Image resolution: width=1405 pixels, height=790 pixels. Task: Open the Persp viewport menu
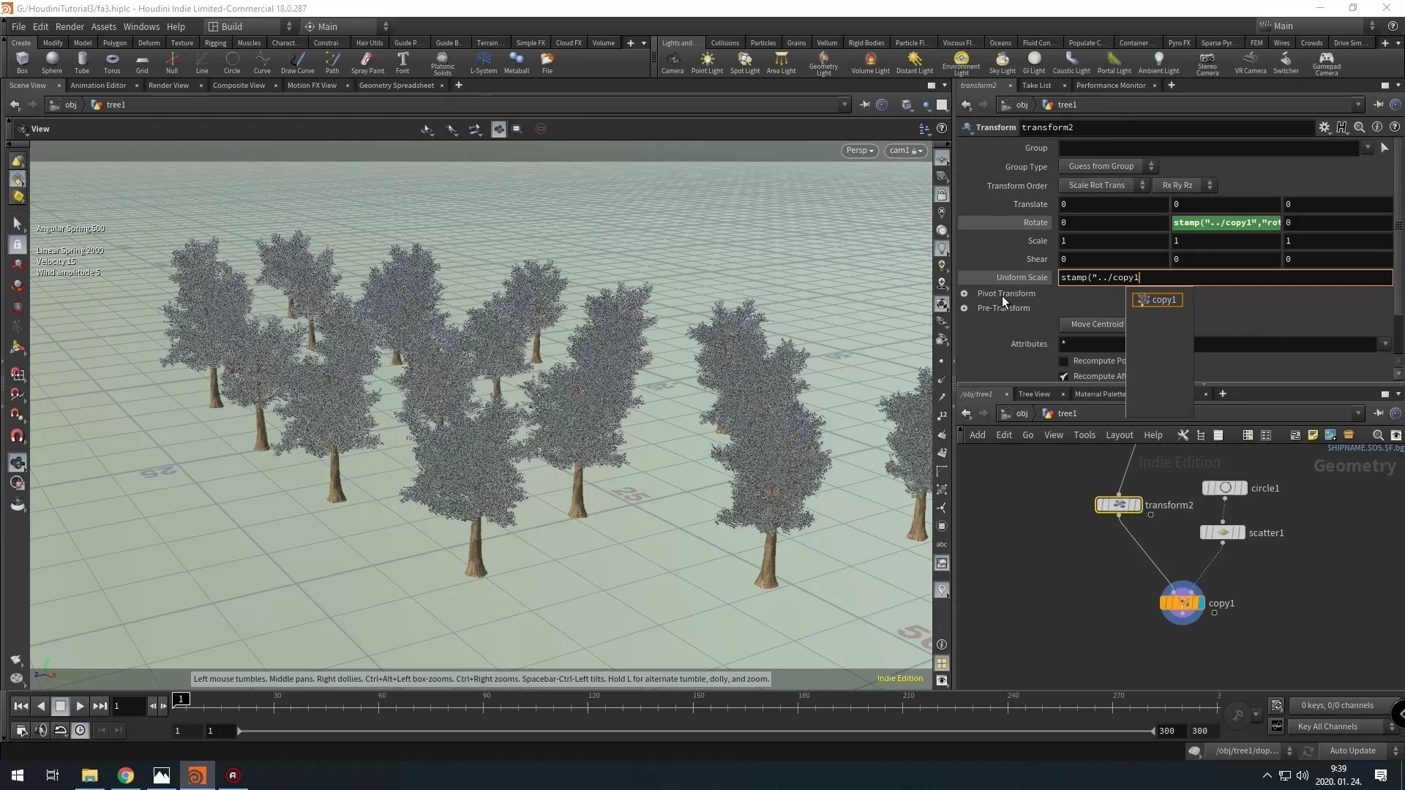[859, 151]
